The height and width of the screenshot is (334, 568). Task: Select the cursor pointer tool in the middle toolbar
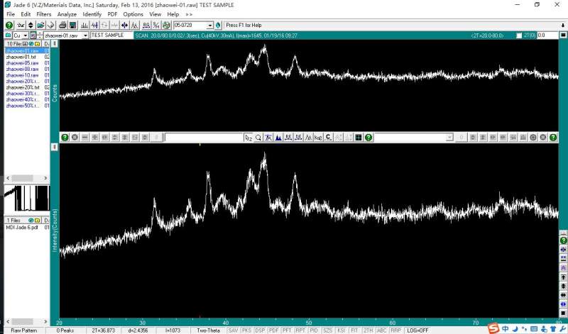point(248,138)
